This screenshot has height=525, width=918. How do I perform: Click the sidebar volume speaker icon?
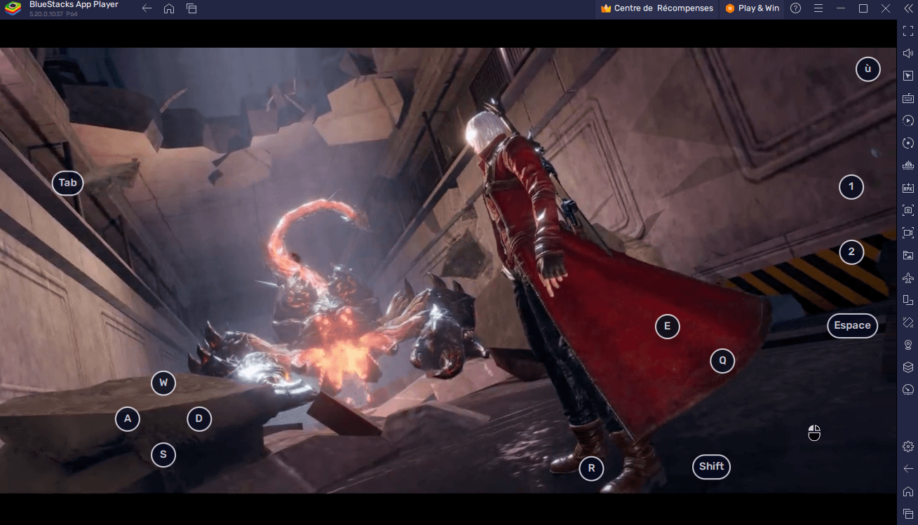coord(908,53)
